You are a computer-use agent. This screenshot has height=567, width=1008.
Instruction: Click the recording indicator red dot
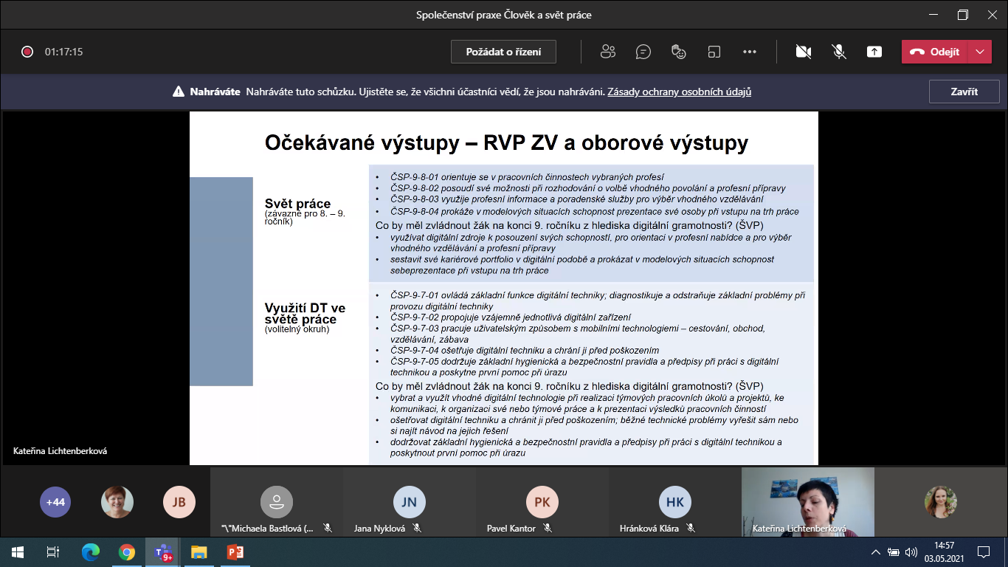[27, 52]
